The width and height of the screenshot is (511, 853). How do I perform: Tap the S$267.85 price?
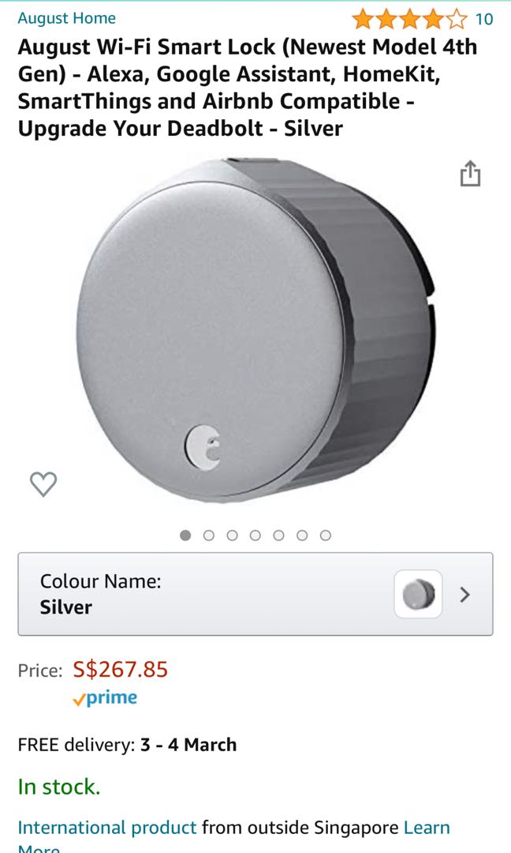tap(121, 669)
